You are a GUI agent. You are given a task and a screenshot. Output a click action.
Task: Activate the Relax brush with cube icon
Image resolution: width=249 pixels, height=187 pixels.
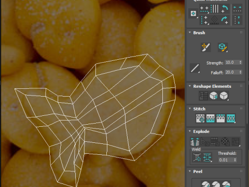coord(223,47)
